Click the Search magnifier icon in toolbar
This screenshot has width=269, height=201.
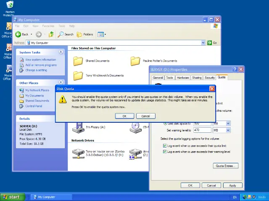click(x=61, y=34)
